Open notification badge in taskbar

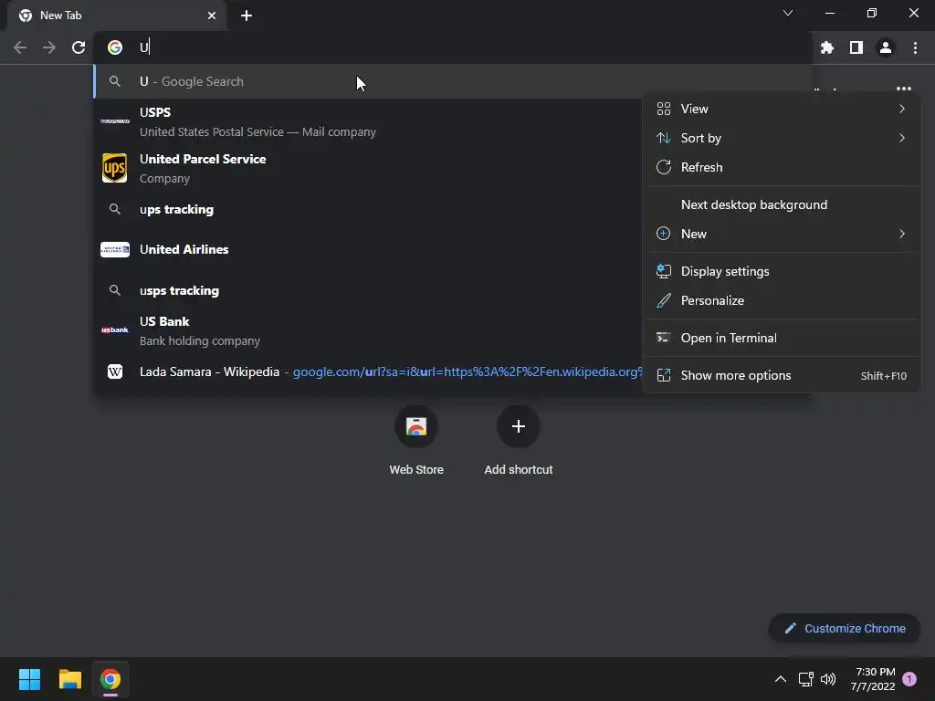click(909, 679)
